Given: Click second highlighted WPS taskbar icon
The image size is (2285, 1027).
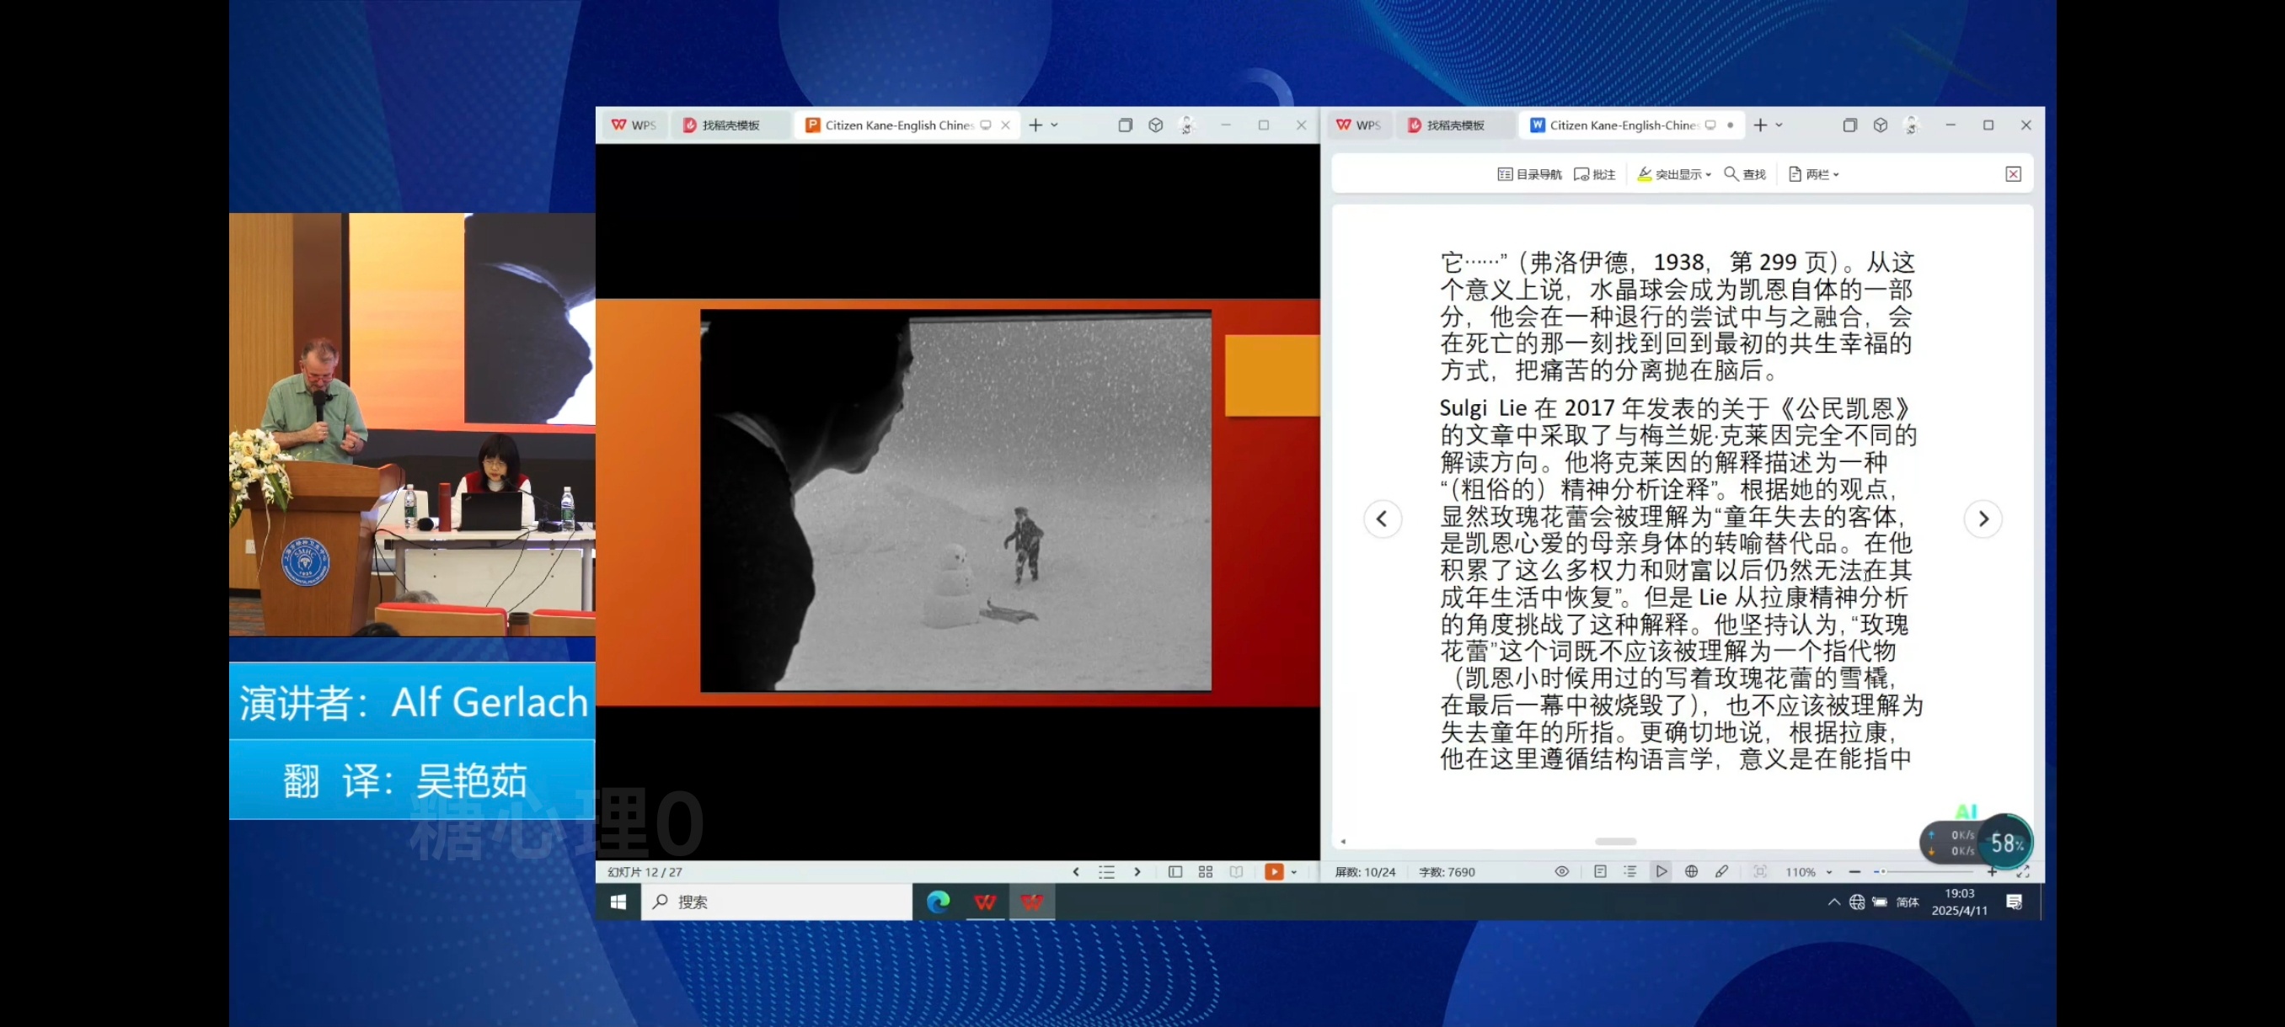Looking at the screenshot, I should click(1031, 902).
